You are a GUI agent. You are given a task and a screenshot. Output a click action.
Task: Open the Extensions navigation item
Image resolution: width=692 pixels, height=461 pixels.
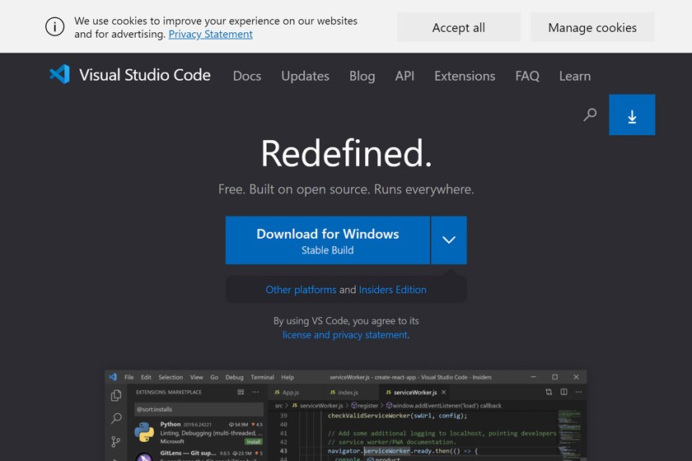pos(465,76)
